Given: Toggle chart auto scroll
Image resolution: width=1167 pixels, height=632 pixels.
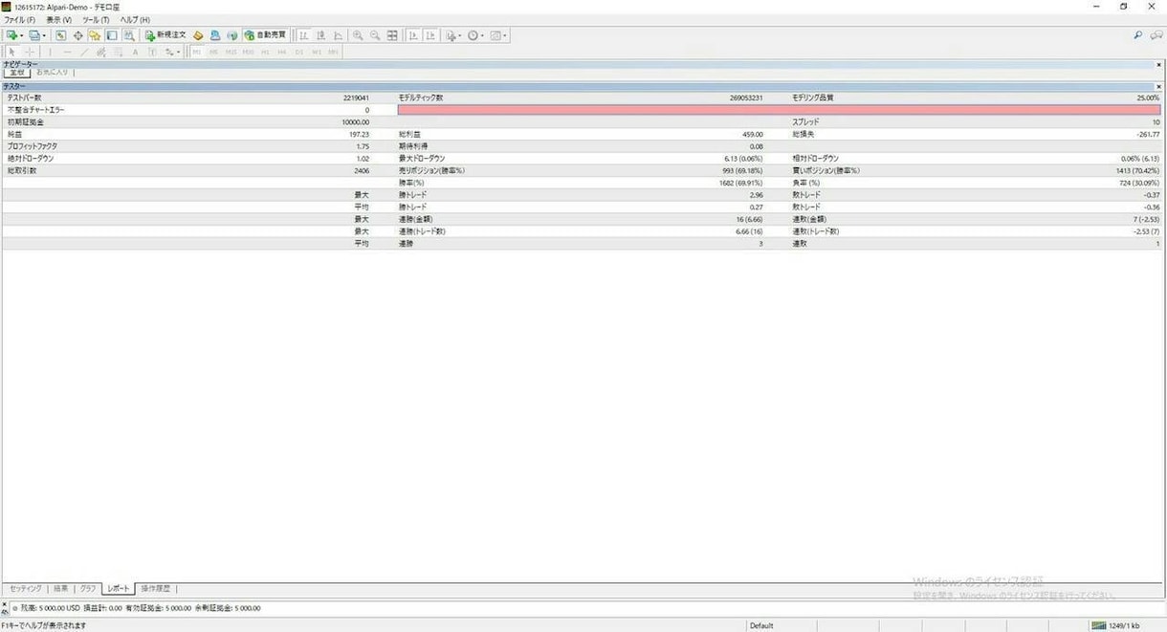Looking at the screenshot, I should pos(413,35).
